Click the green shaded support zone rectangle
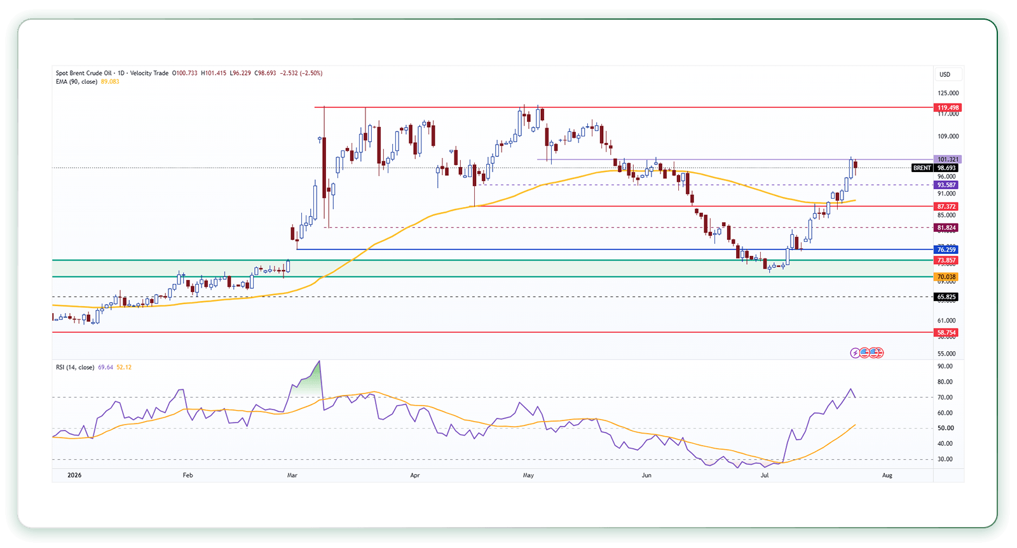Image resolution: width=1017 pixels, height=548 pixels. click(x=493, y=269)
